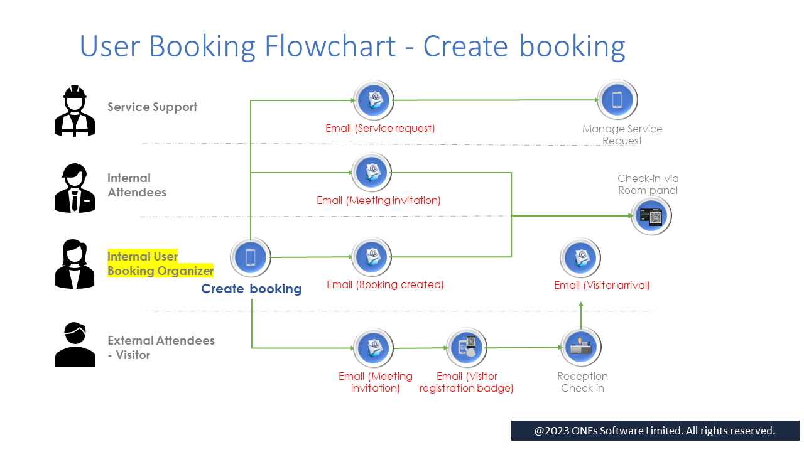
Task: Select the Service request email icon
Action: click(x=374, y=100)
